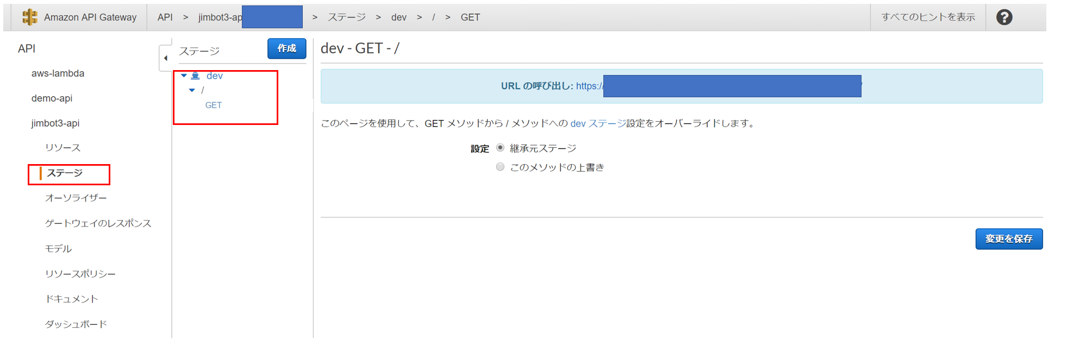This screenshot has width=1067, height=351.
Task: Click the dev stage icon in tree
Action: pyautogui.click(x=195, y=76)
